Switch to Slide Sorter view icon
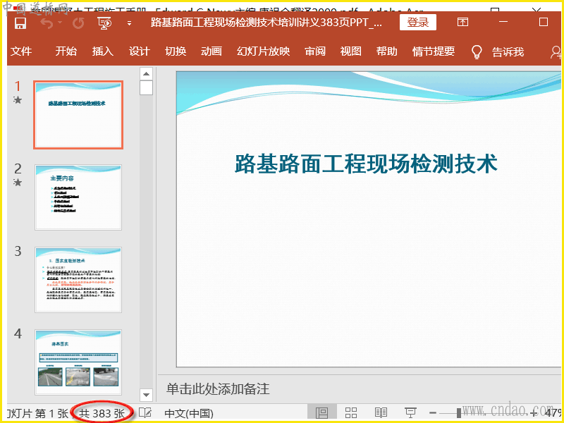564x423 pixels. 351,413
